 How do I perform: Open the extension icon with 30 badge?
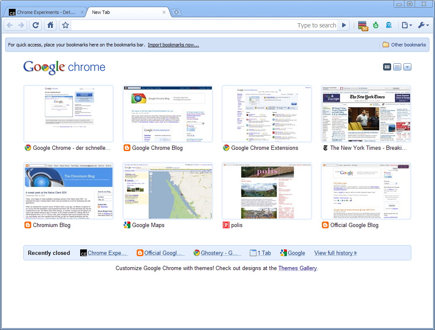[x=362, y=26]
